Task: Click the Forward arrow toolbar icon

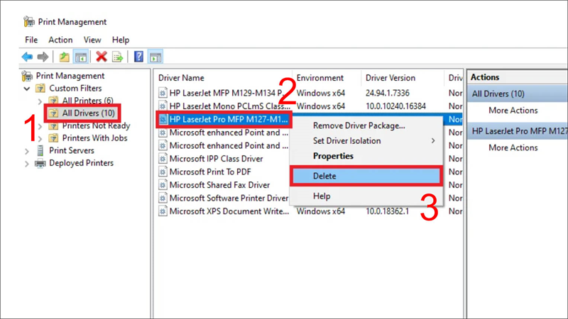Action: [x=43, y=57]
